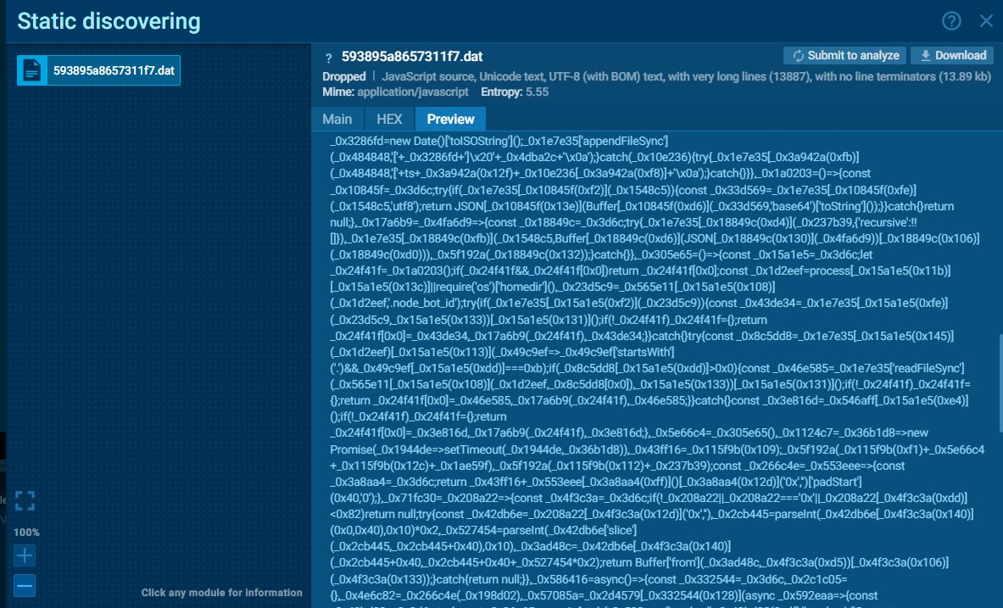The width and height of the screenshot is (1003, 608).
Task: Click the Static discovering title
Action: (109, 21)
